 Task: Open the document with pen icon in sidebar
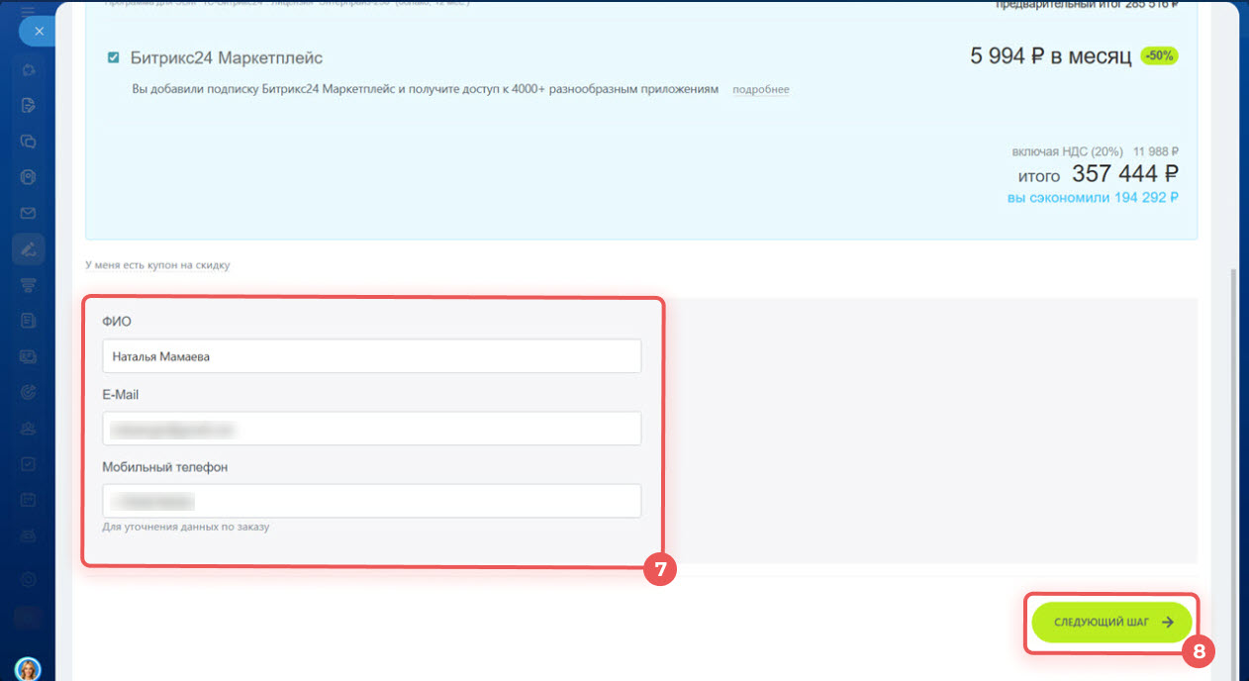[28, 105]
